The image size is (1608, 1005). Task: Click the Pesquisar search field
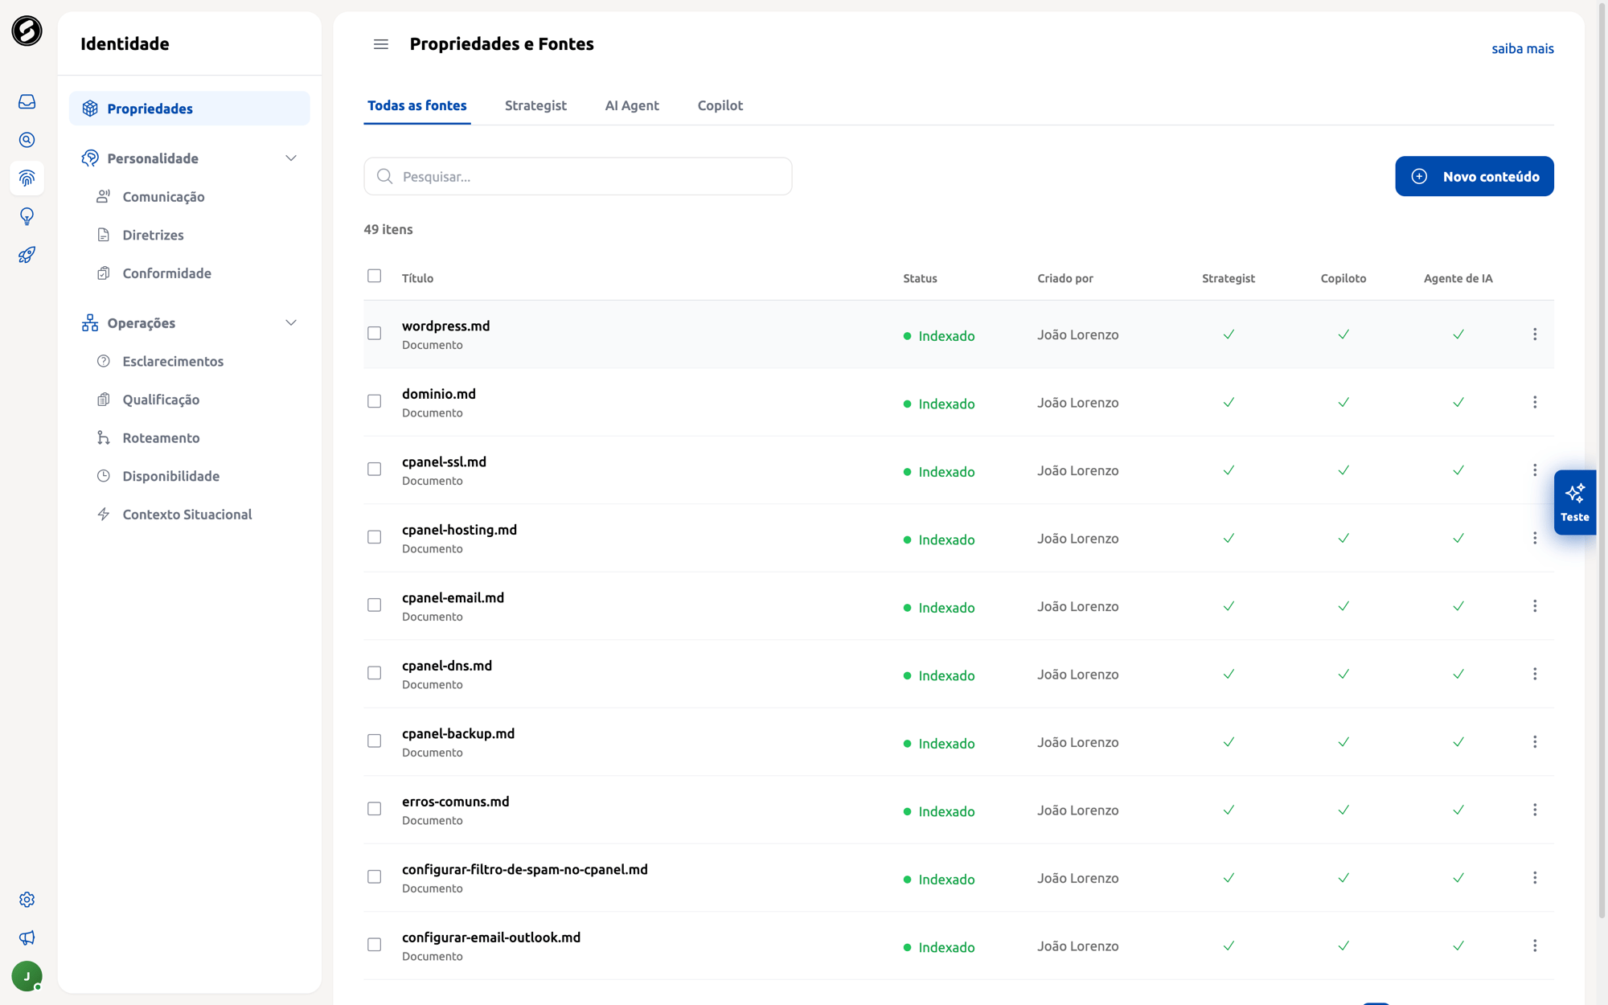(578, 176)
